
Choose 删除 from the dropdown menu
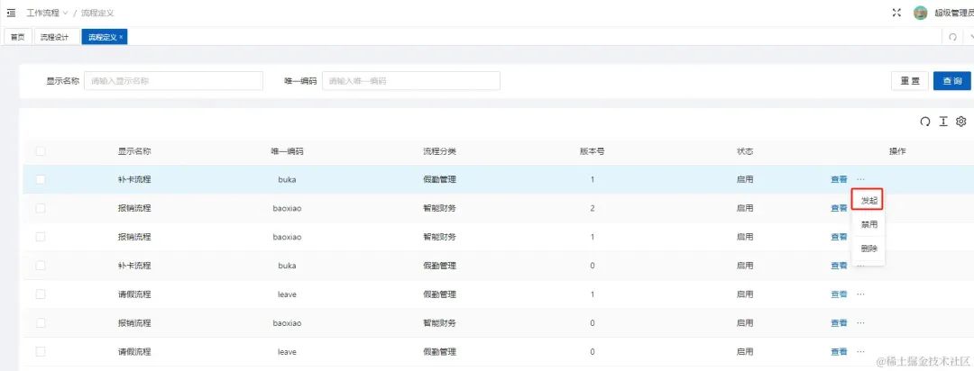pos(868,249)
